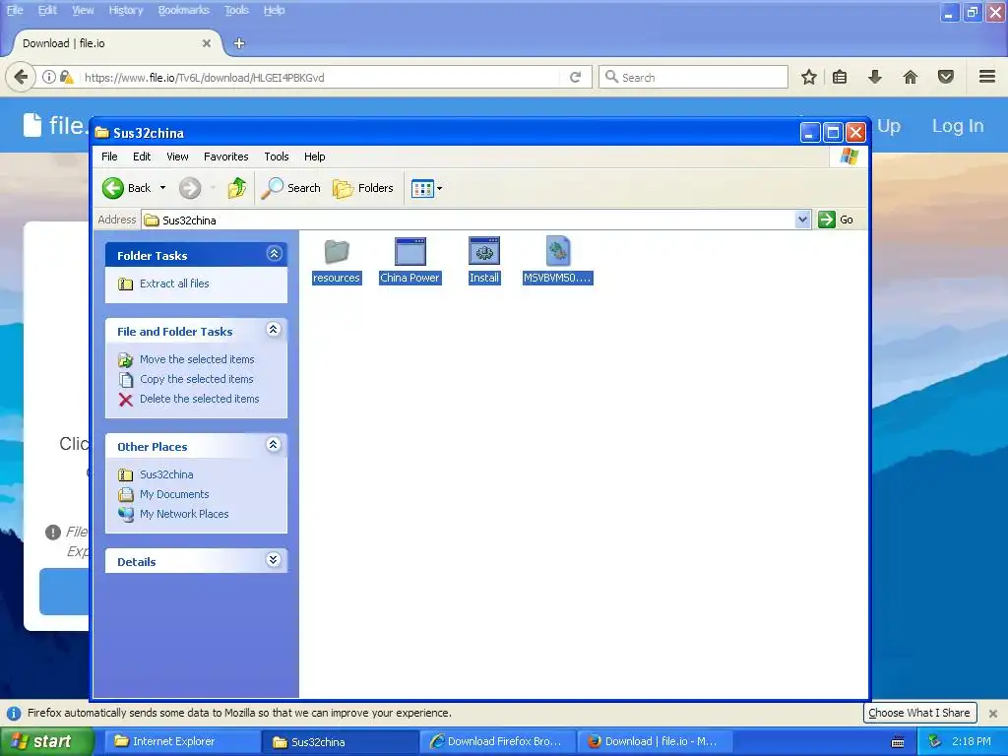
Task: Switch to Internet Explorer taskbar item
Action: (x=183, y=742)
